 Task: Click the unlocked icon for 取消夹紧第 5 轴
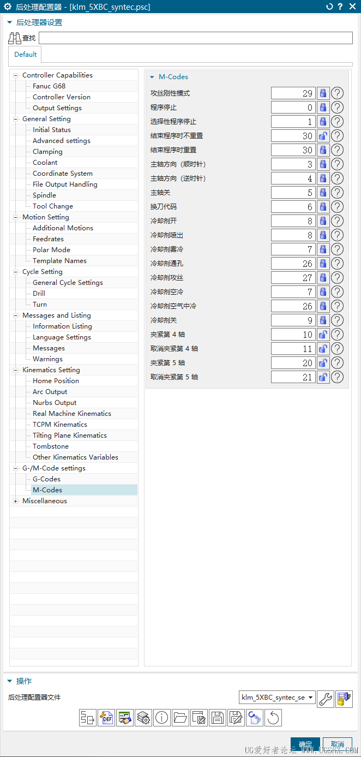tap(323, 377)
